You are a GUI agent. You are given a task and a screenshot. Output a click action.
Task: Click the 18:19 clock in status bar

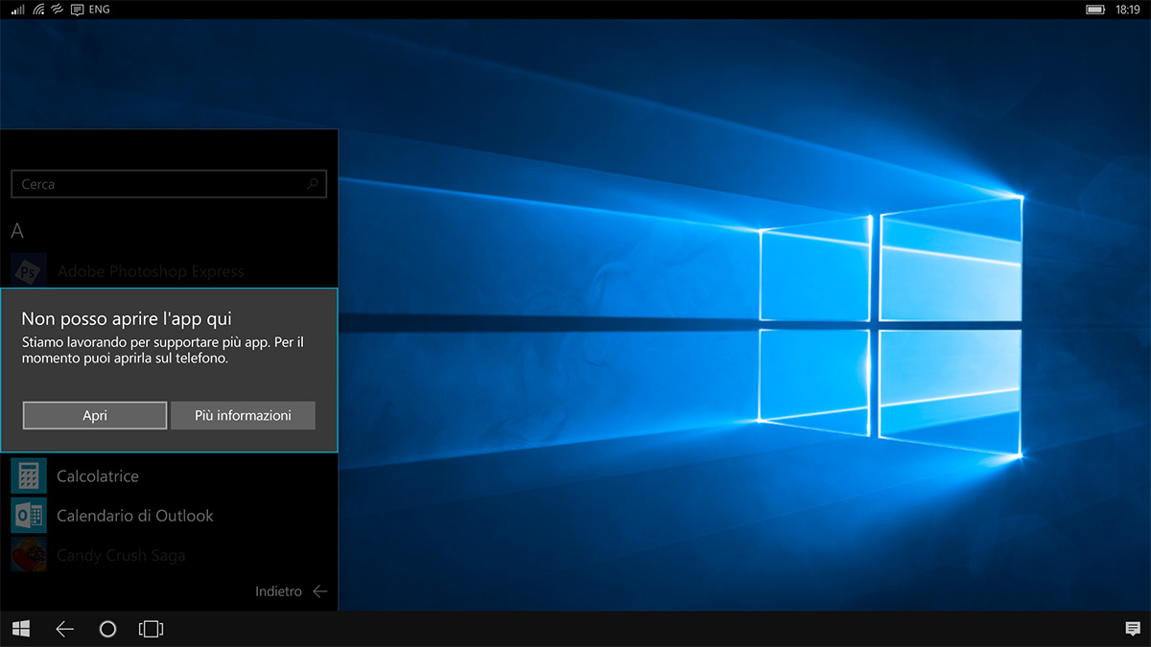tap(1128, 10)
